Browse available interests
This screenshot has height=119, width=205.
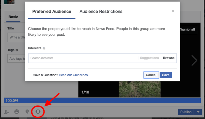pos(169,58)
